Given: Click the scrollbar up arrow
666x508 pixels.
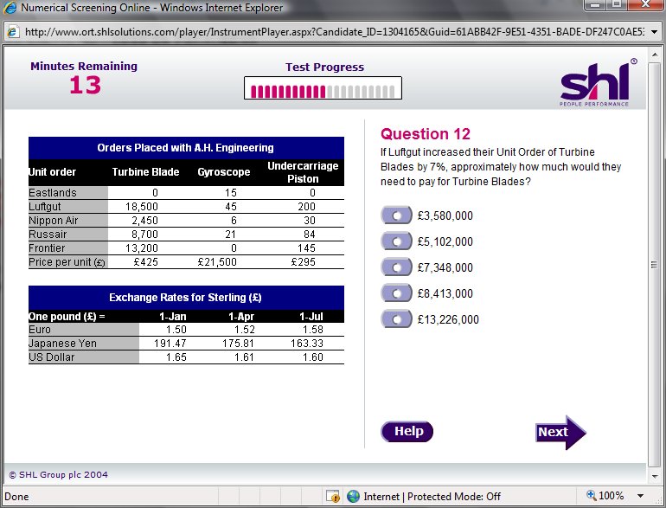Looking at the screenshot, I should pos(654,54).
